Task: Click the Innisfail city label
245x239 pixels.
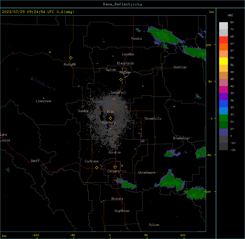Action: click(118, 93)
